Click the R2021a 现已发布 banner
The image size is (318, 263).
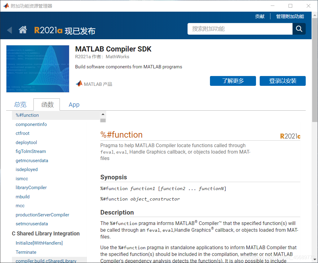pyautogui.click(x=65, y=31)
